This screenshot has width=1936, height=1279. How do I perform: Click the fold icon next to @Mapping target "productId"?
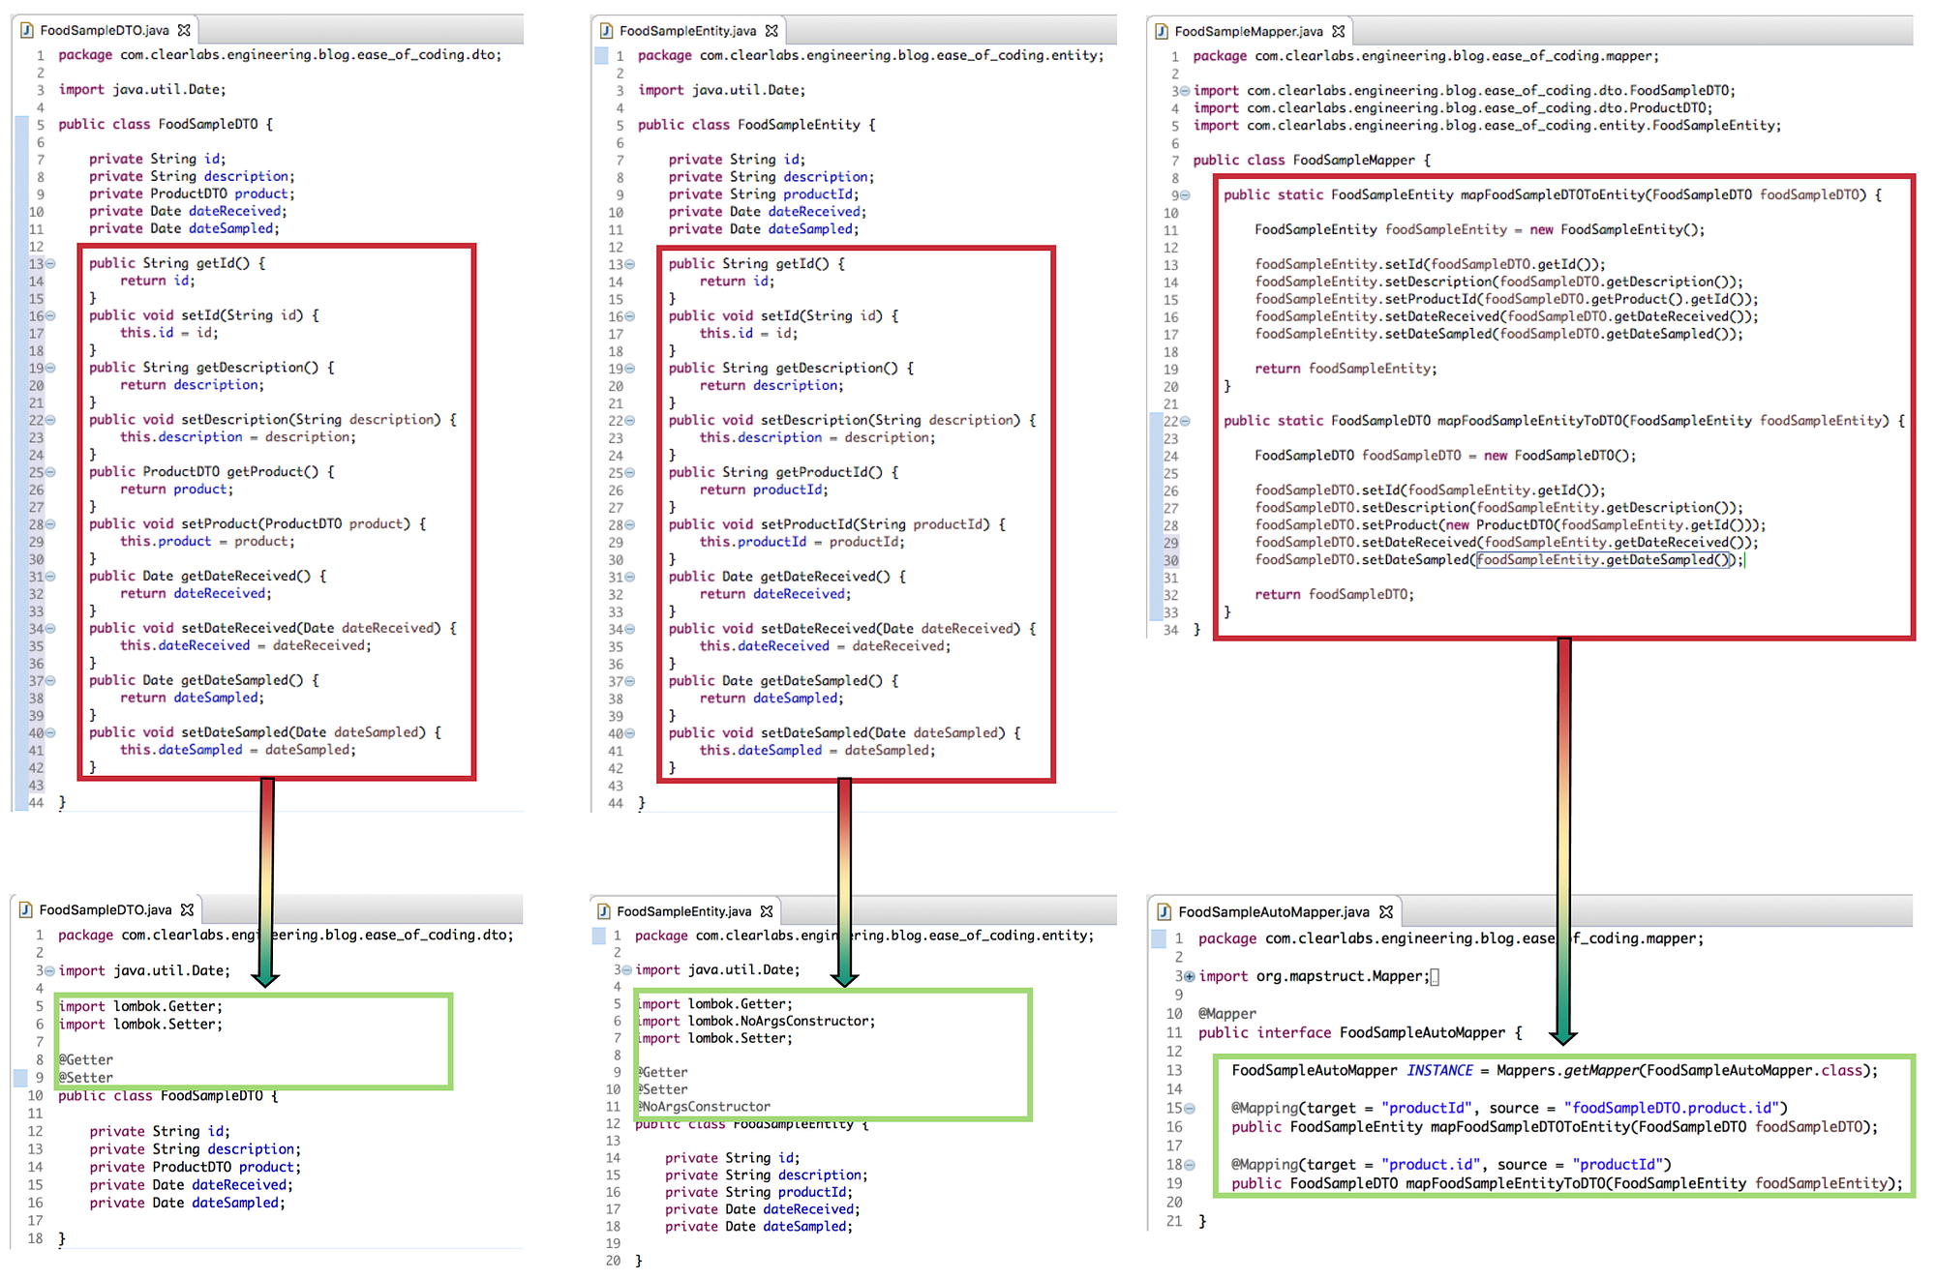click(x=1189, y=1108)
